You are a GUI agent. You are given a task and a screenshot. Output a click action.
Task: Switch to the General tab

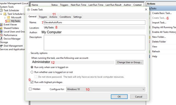coord(32,16)
